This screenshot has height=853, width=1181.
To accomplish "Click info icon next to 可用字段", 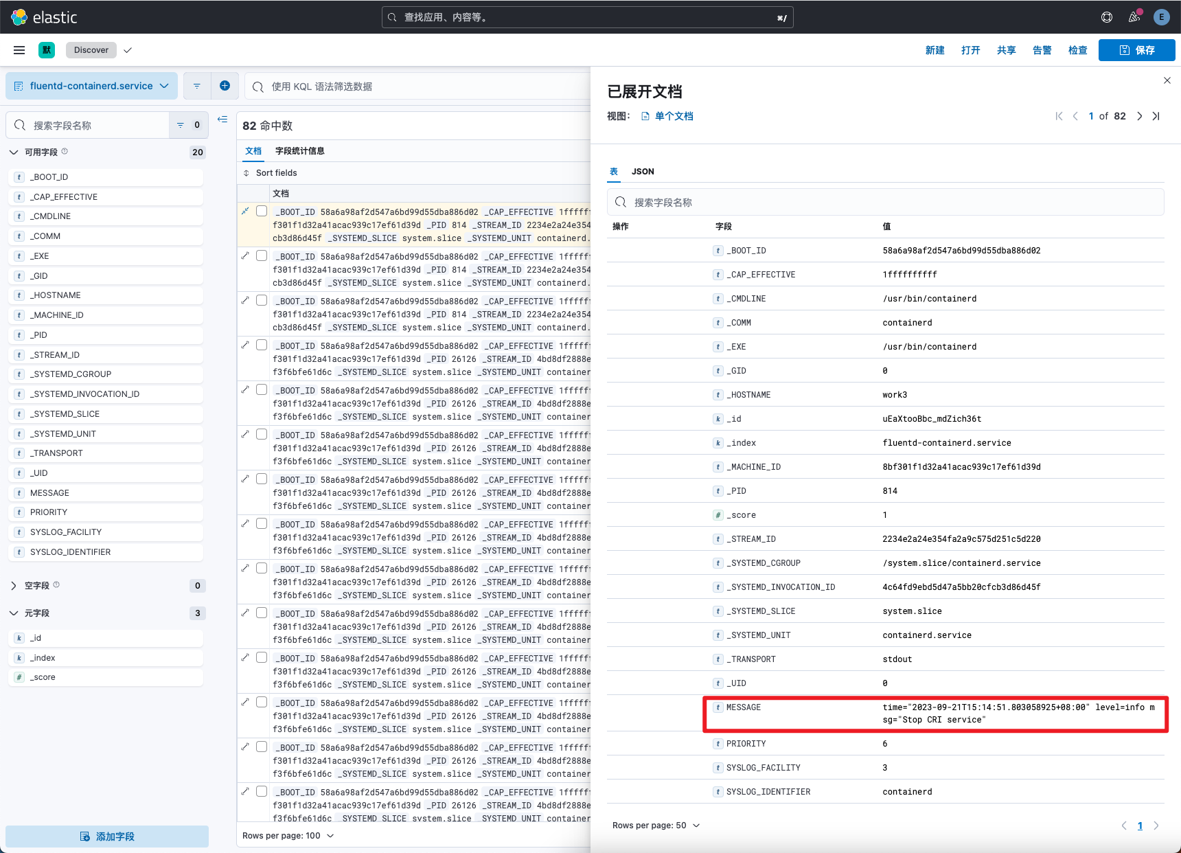I will point(65,152).
